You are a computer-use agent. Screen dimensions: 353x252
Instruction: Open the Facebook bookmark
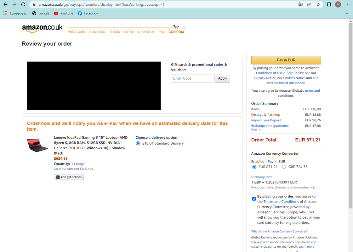click(88, 13)
